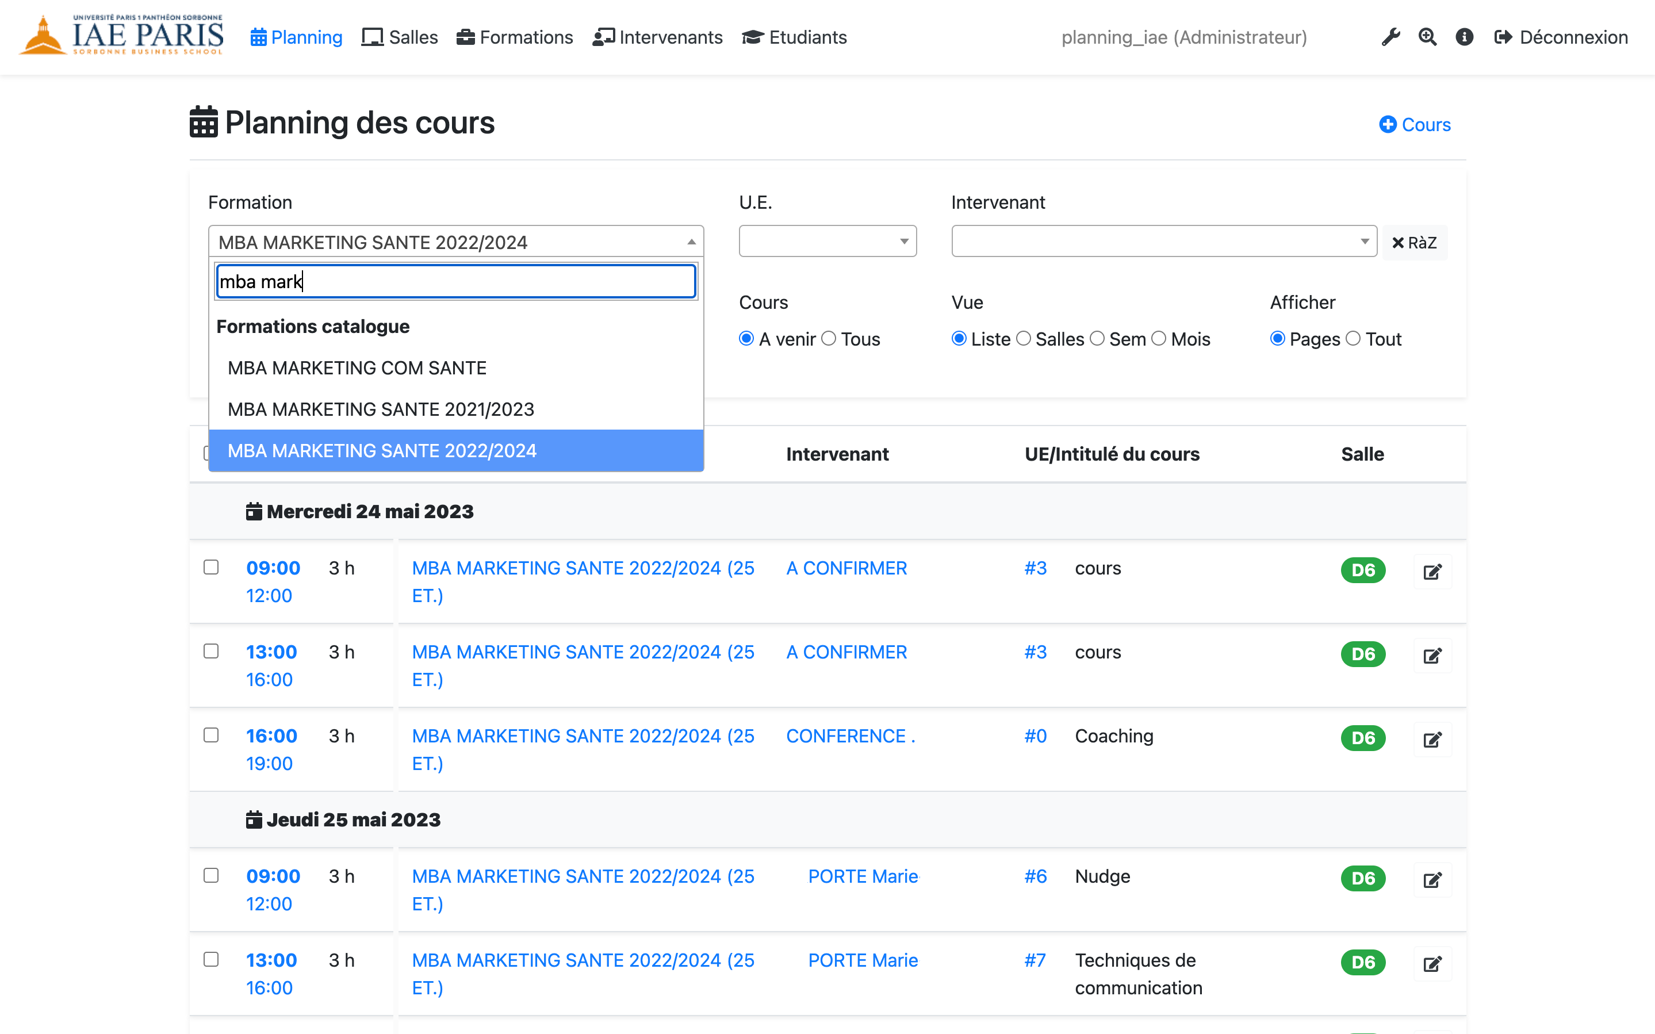The image size is (1655, 1034).
Task: Click Déconnexion to log out
Action: click(1561, 37)
